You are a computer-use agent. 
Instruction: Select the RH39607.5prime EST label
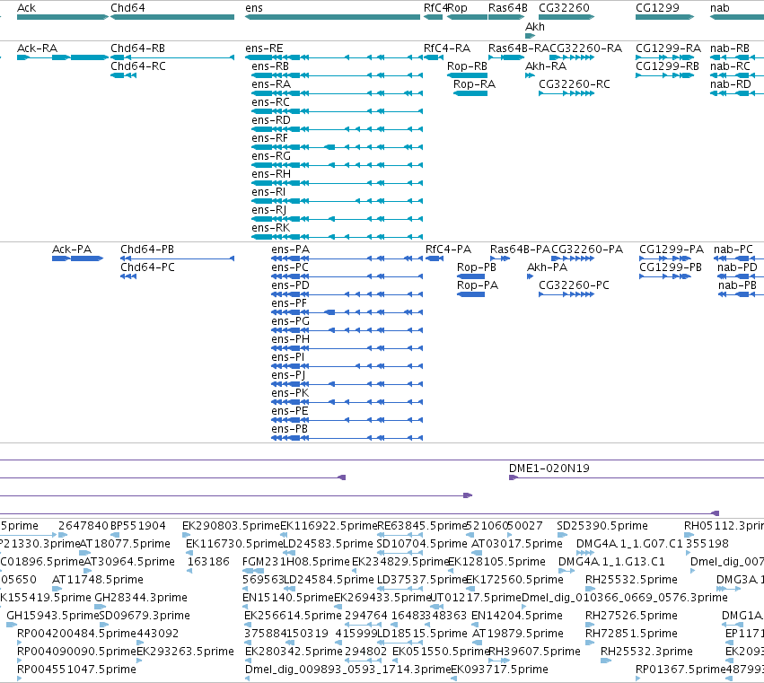pos(534,652)
